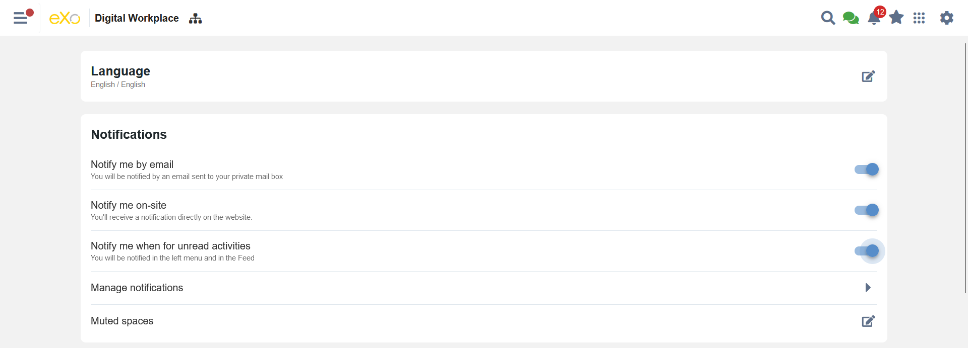Disable Notify me by email
The height and width of the screenshot is (348, 968).
pos(867,169)
